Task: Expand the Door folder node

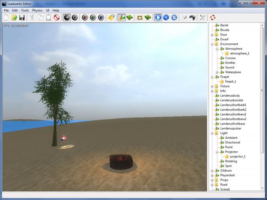Action: 212,35
